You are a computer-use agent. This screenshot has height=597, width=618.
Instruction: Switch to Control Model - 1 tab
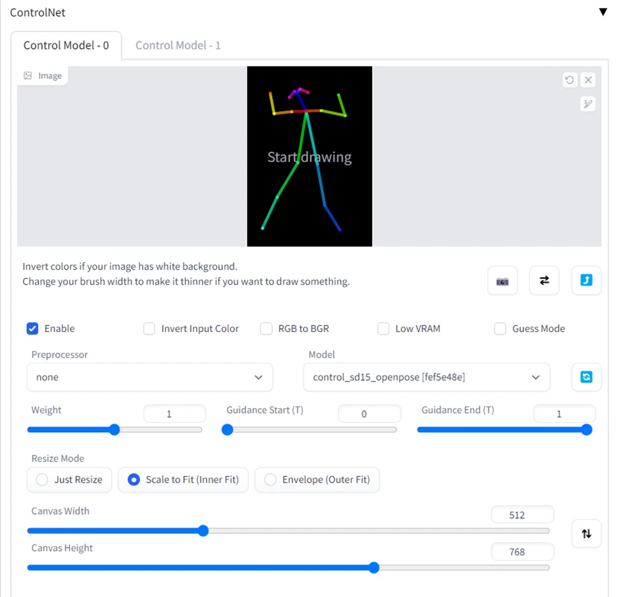tap(178, 45)
